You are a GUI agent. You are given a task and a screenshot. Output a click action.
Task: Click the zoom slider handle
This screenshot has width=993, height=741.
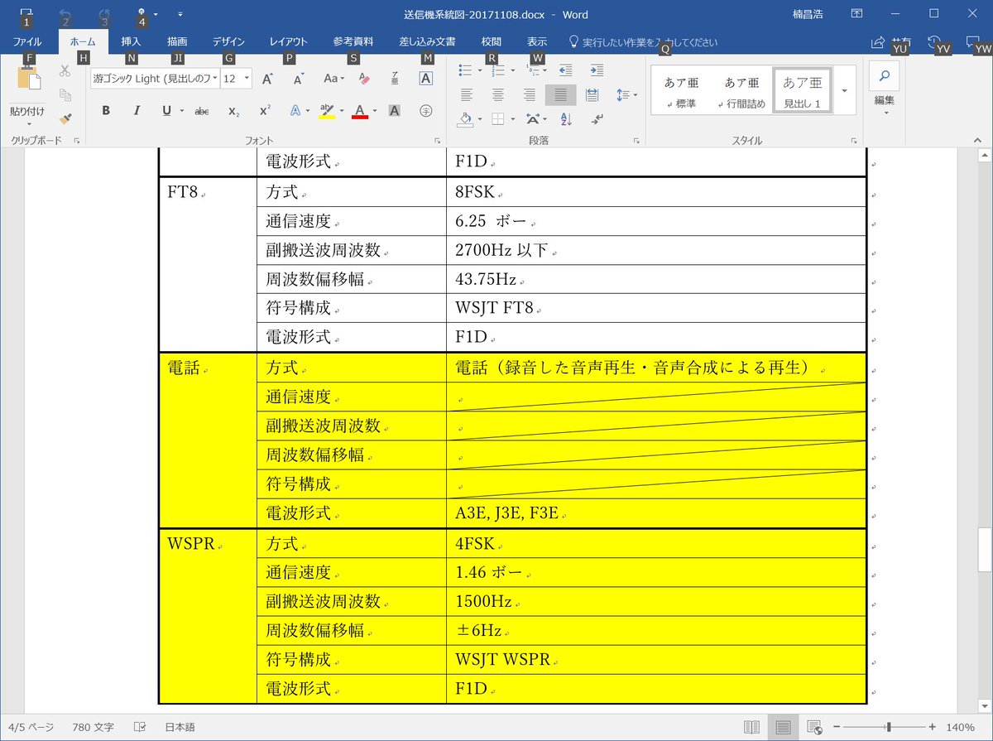pos(888,727)
